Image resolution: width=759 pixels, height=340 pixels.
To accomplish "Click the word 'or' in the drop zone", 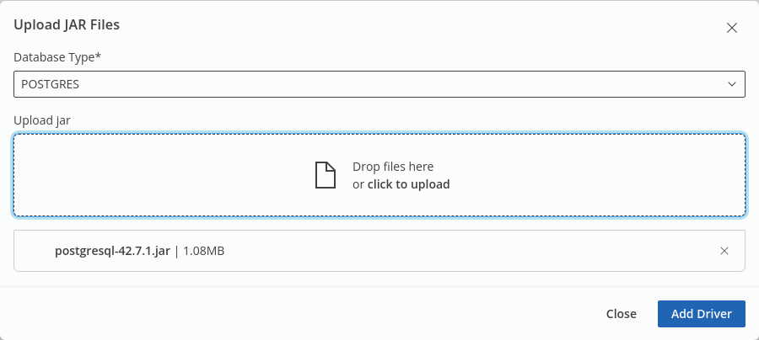I will coord(358,184).
